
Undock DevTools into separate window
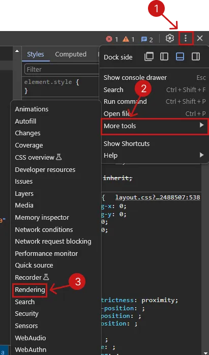click(x=149, y=56)
